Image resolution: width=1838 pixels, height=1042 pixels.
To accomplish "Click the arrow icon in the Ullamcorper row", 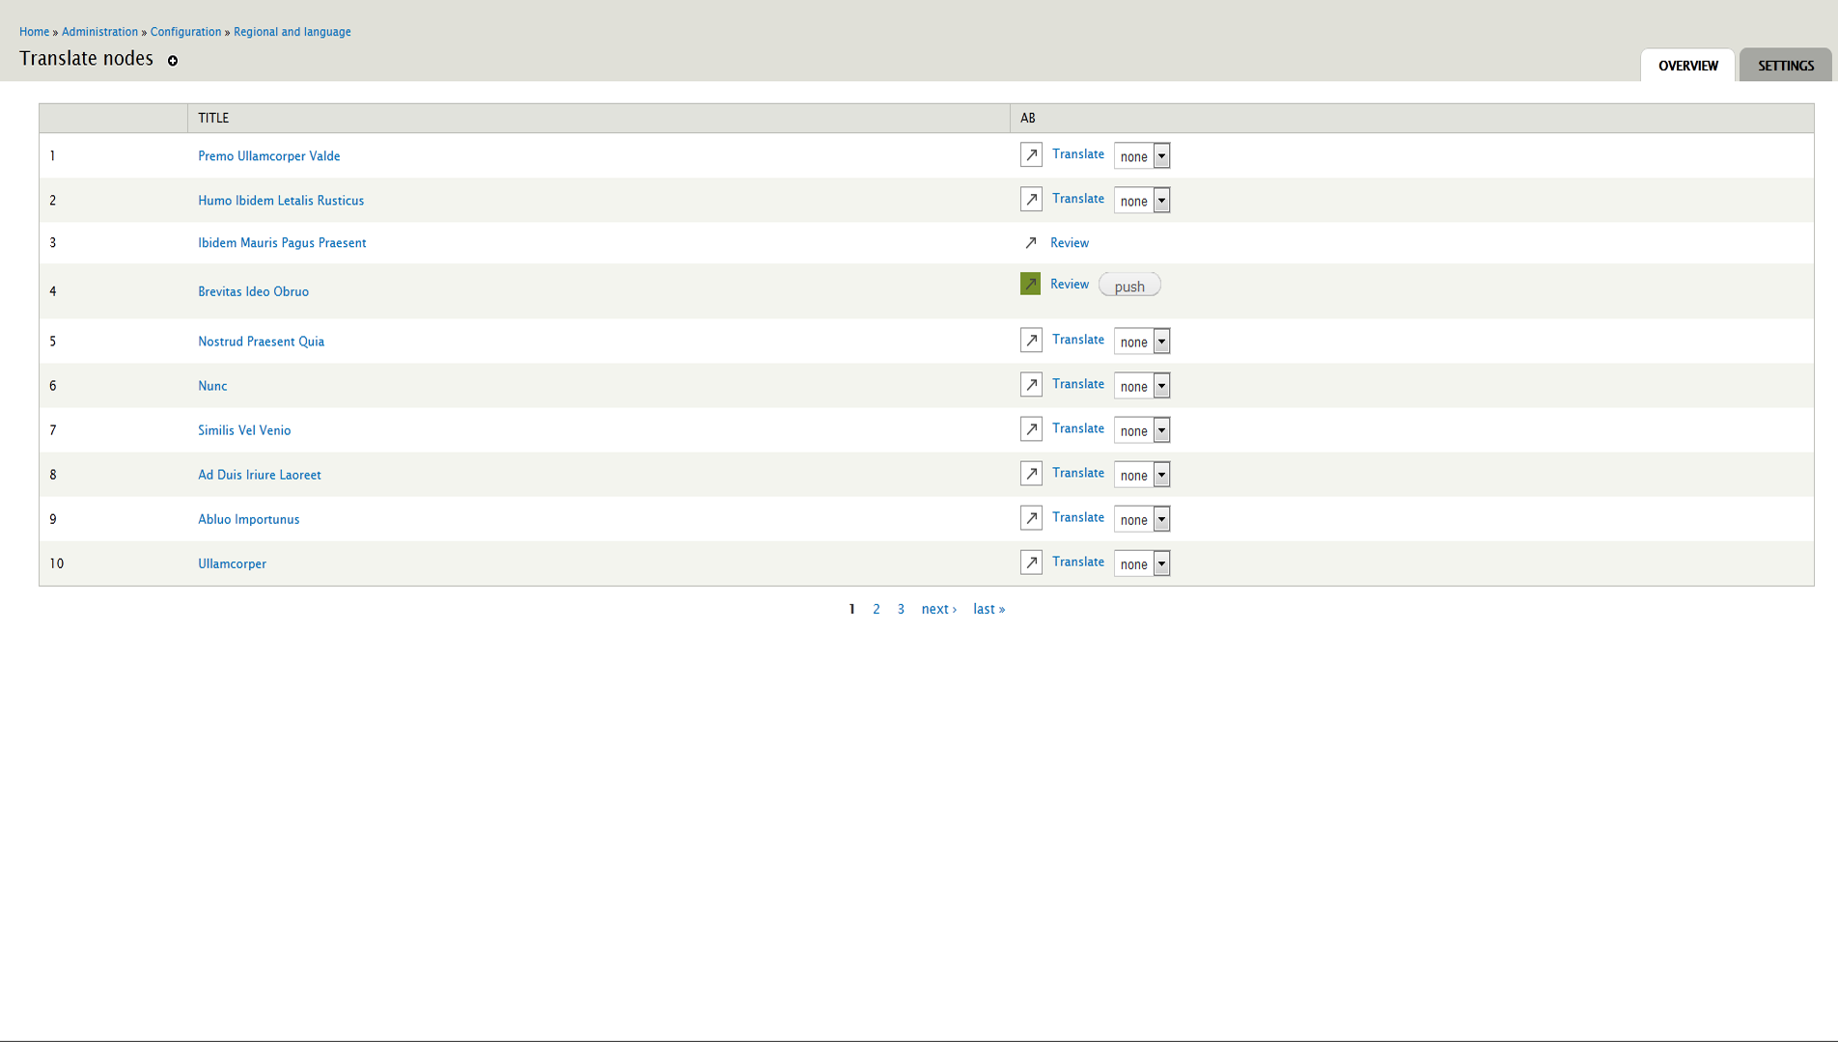I will (1031, 562).
